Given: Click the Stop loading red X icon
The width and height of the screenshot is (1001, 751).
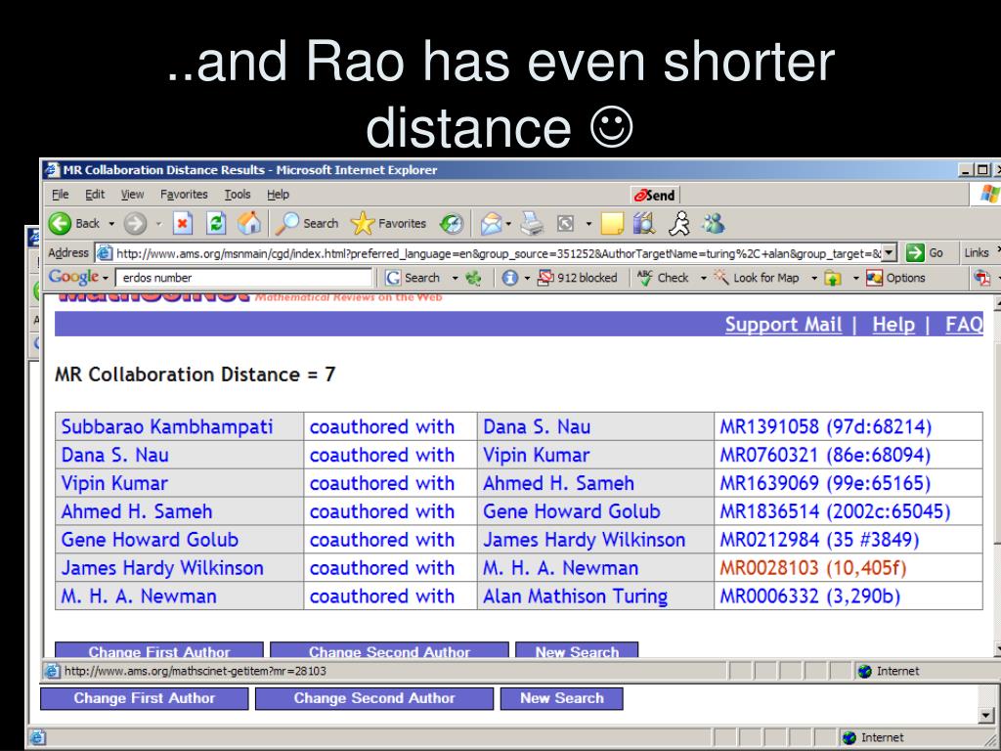Looking at the screenshot, I should click(183, 224).
